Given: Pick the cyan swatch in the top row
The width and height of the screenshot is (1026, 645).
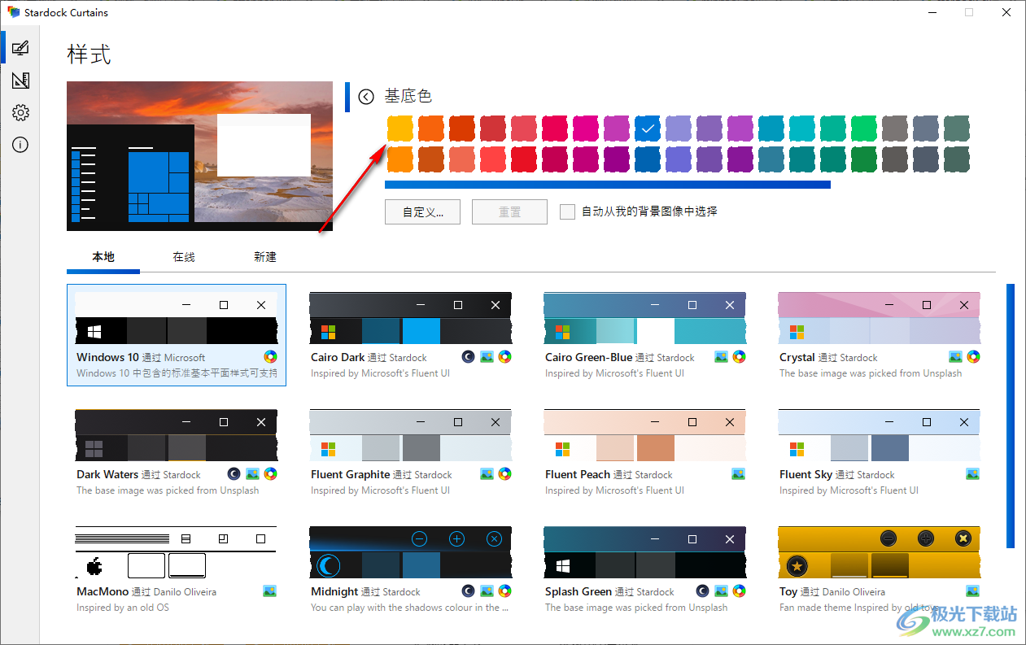Looking at the screenshot, I should click(802, 129).
